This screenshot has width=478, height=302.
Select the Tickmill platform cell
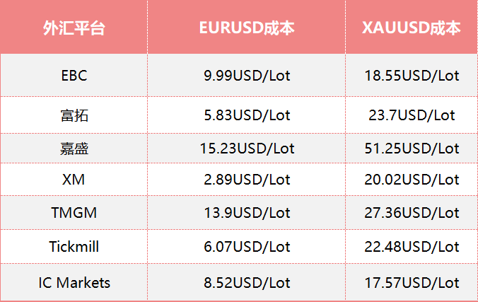tap(74, 247)
